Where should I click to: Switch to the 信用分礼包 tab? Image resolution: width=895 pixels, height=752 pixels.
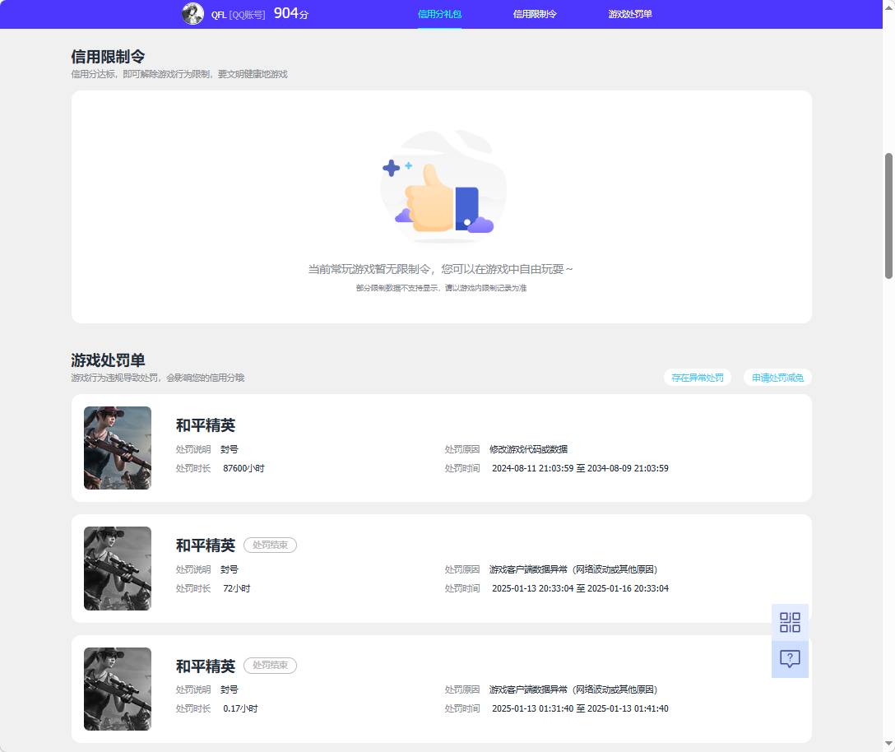click(440, 14)
